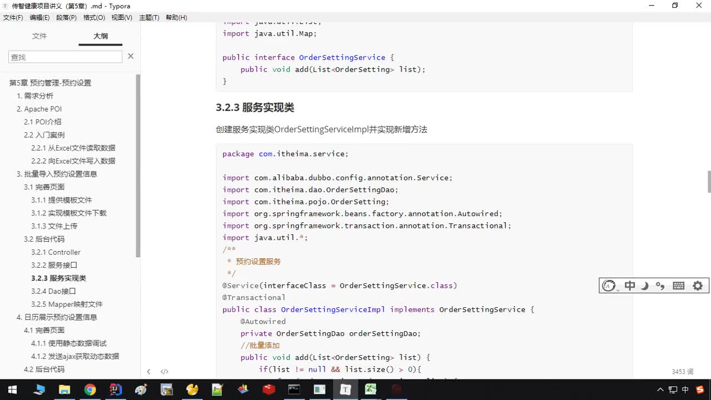Viewport: 711px width, 400px height.
Task: Click the 创建服务实现类OrderSettingServiceImpl paragraph text
Action: coord(321,129)
